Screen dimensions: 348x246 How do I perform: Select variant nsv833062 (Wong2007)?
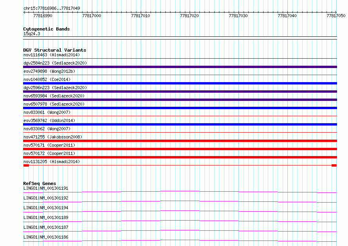47,129
